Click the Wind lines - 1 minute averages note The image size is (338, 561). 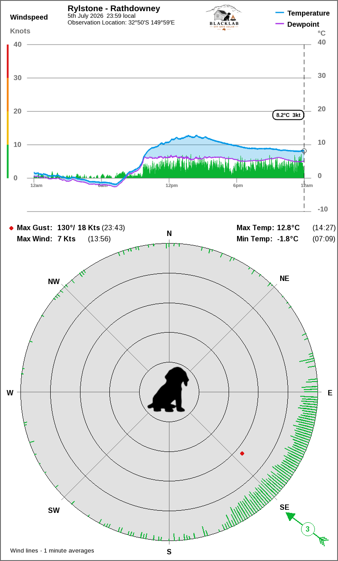52,550
